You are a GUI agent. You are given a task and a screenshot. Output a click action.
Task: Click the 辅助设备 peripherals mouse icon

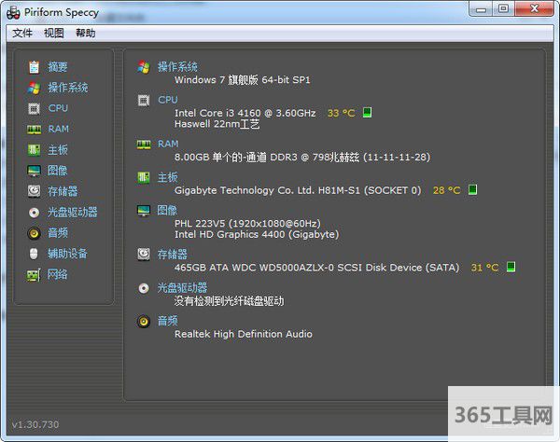pos(34,254)
